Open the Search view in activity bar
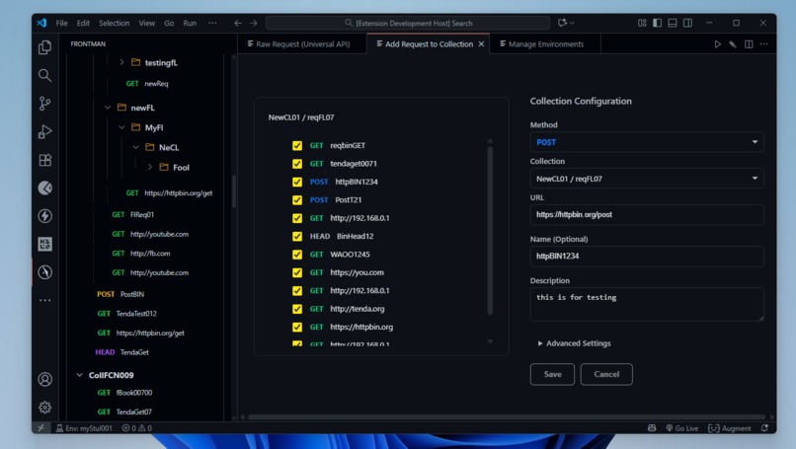The height and width of the screenshot is (449, 796). [x=44, y=76]
